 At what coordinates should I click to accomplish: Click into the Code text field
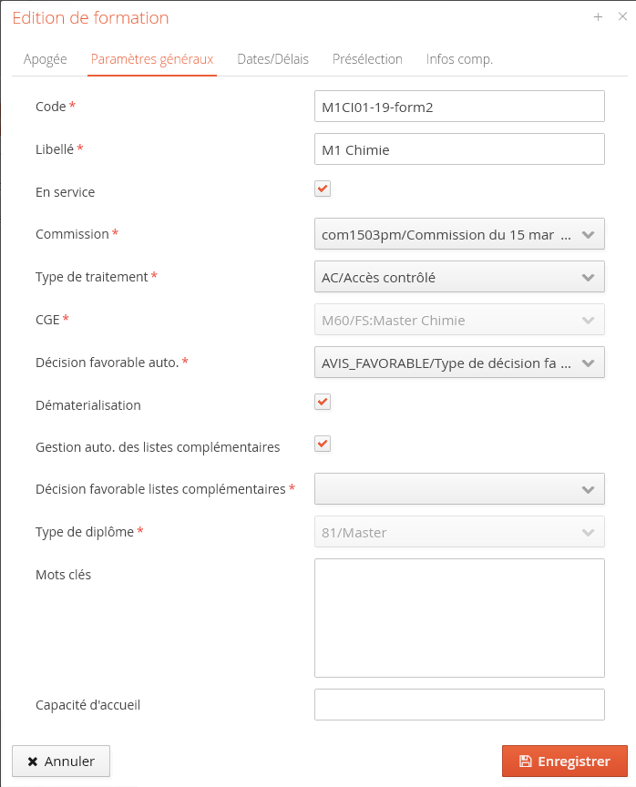click(459, 107)
